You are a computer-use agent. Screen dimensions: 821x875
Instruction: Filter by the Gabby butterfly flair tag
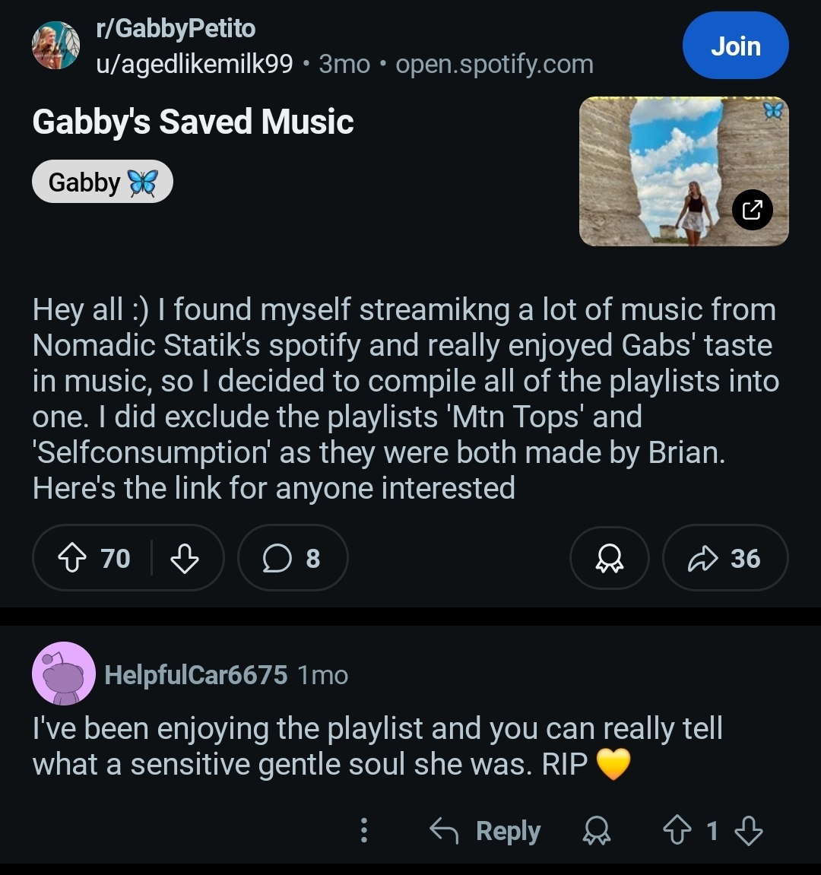tap(103, 182)
